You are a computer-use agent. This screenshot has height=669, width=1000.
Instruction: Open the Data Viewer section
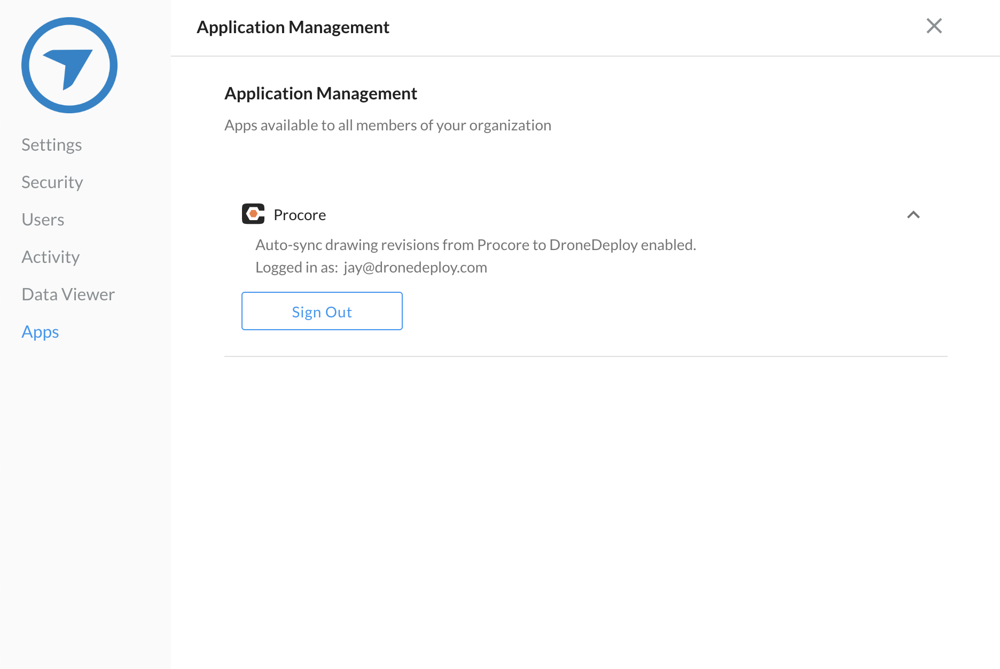[68, 294]
